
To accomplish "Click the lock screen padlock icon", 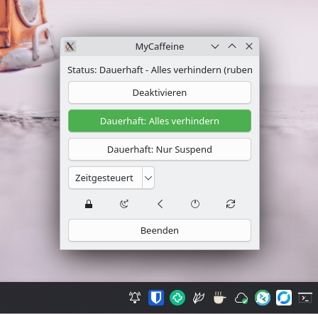I will (x=89, y=204).
